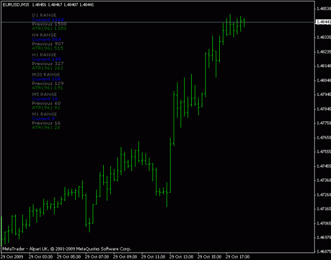Click the '29 Oct 07:30' time axis label
The image size is (331, 260).
[x=97, y=257]
